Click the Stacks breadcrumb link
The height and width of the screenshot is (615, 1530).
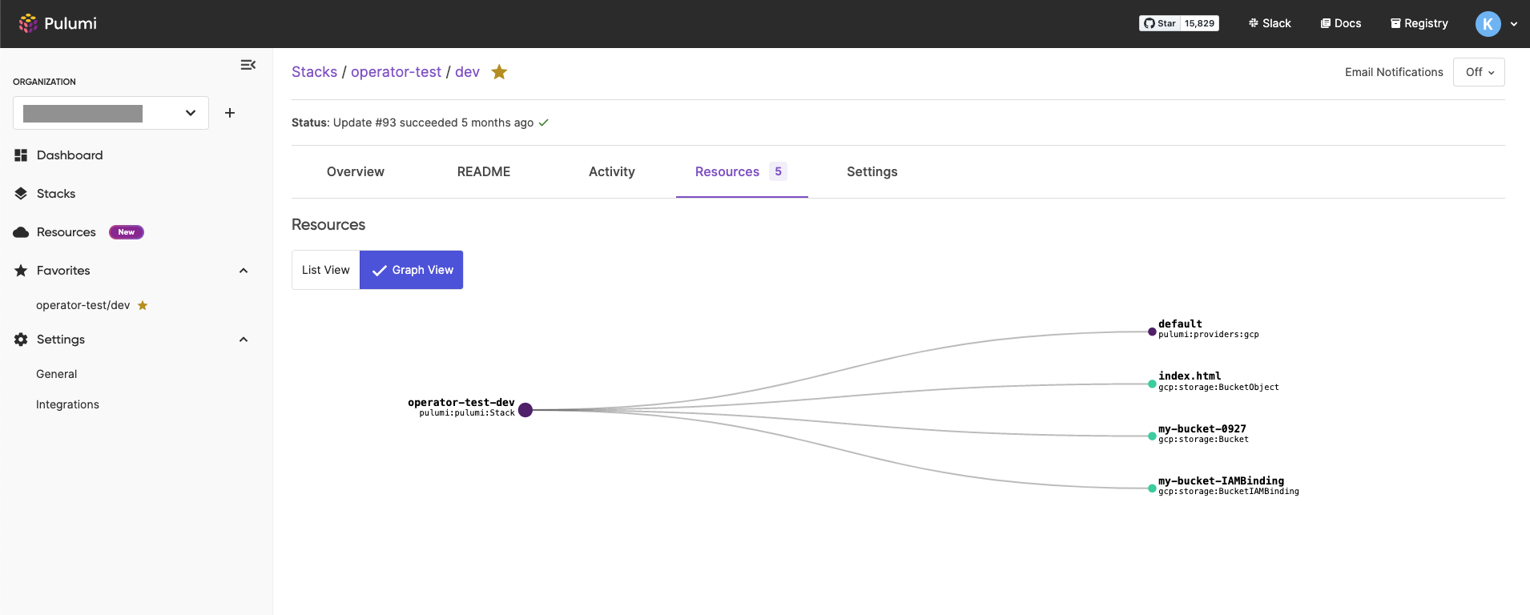314,72
